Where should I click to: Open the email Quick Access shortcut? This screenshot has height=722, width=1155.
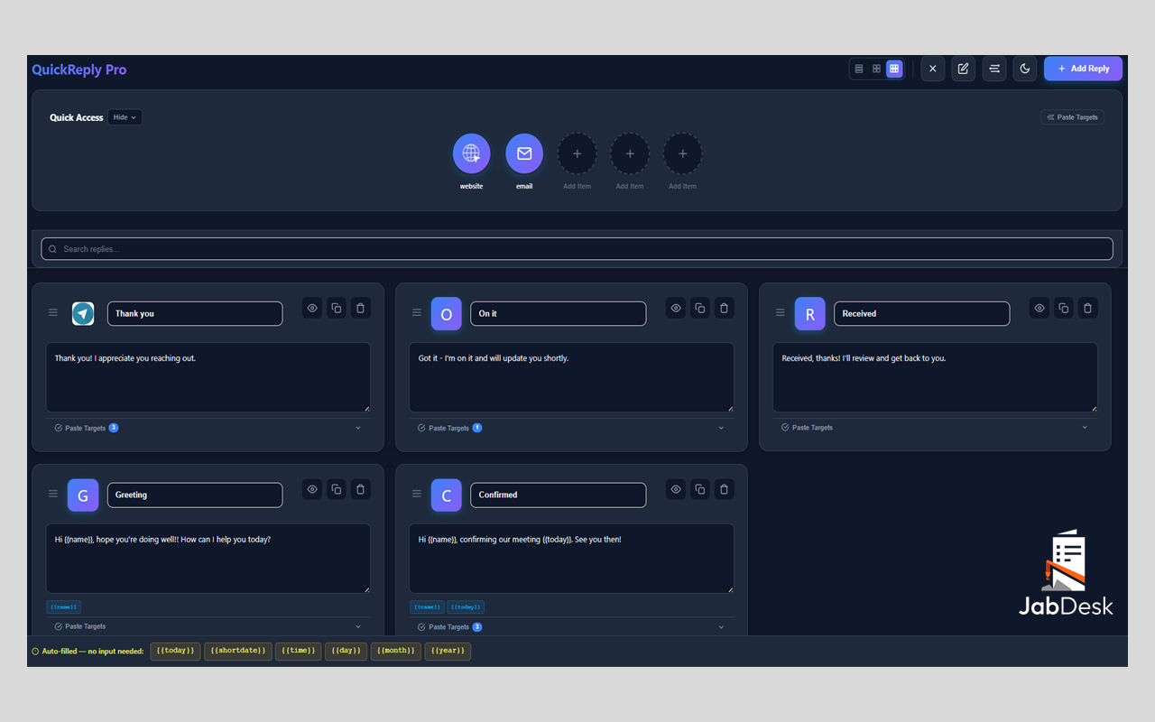pos(524,153)
